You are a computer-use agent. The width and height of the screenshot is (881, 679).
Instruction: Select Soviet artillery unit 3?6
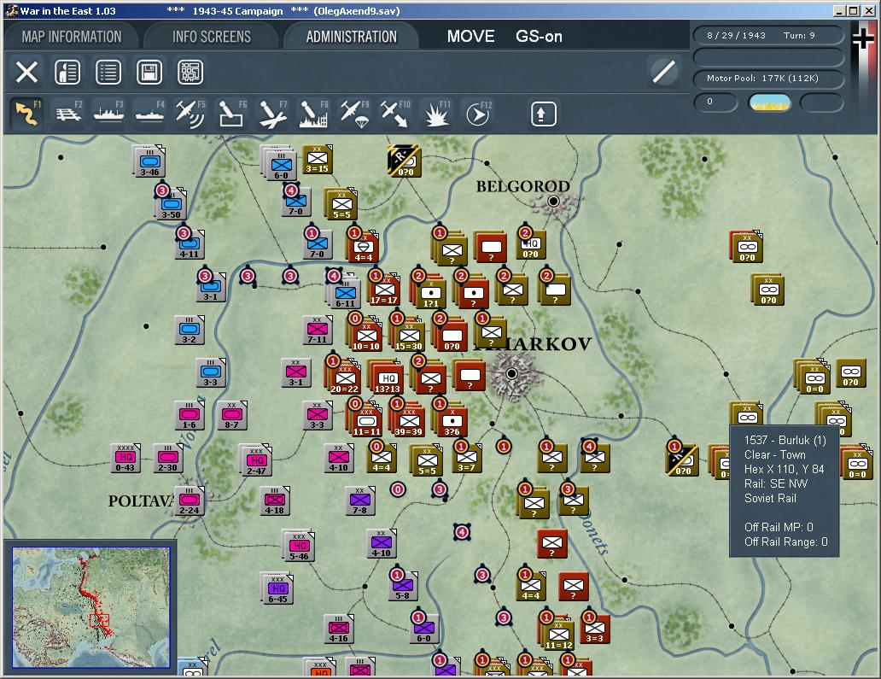452,419
